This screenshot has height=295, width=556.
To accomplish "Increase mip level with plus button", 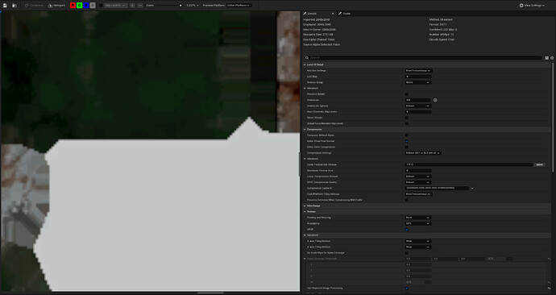I will [x=132, y=6].
